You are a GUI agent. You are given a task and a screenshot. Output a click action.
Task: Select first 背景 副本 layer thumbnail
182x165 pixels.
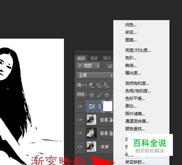(91, 120)
